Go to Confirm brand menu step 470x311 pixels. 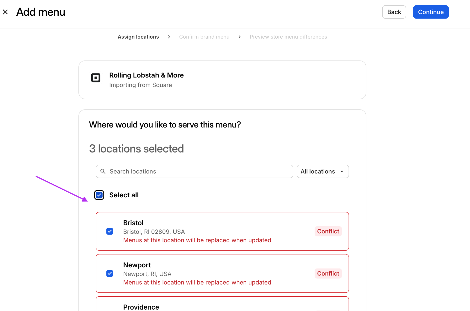point(204,37)
